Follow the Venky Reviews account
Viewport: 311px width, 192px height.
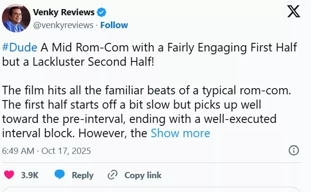point(114,25)
